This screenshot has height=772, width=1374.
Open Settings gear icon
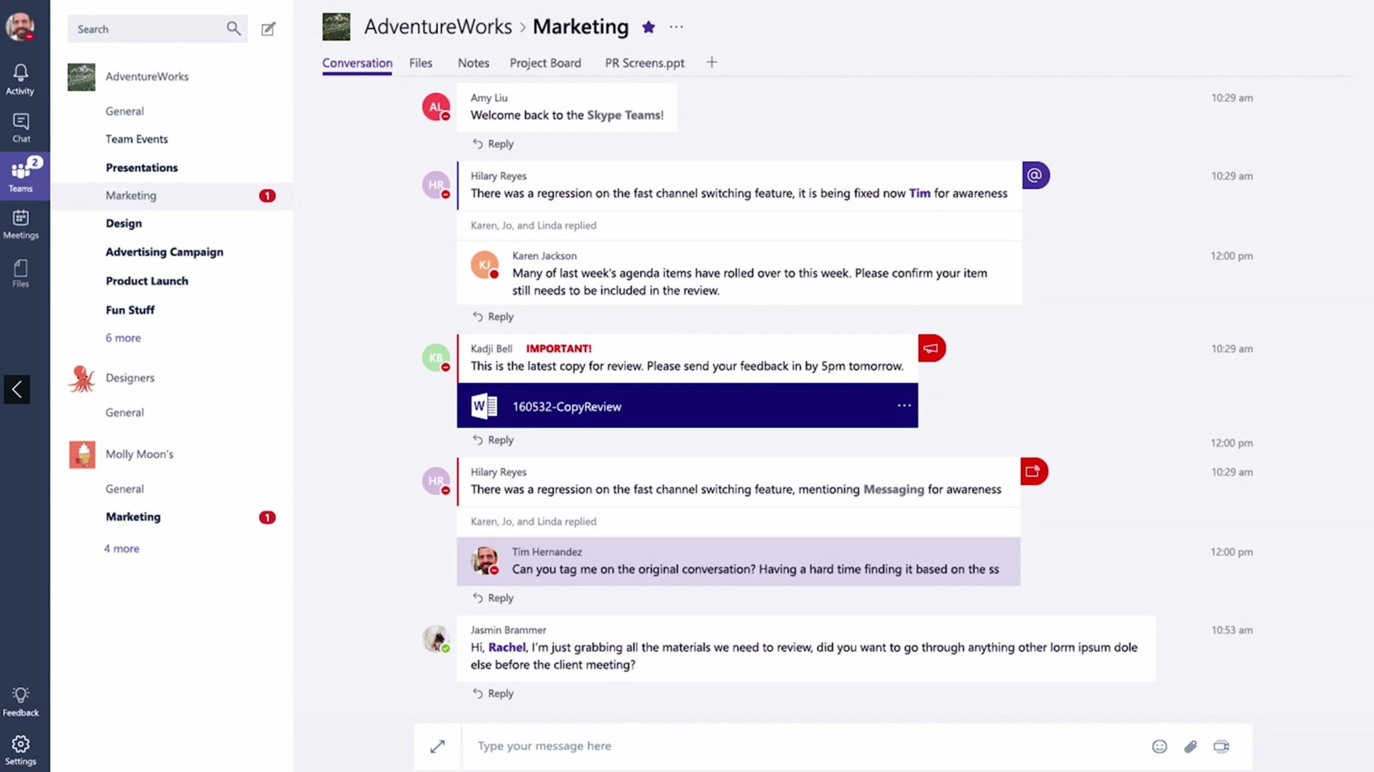[21, 746]
